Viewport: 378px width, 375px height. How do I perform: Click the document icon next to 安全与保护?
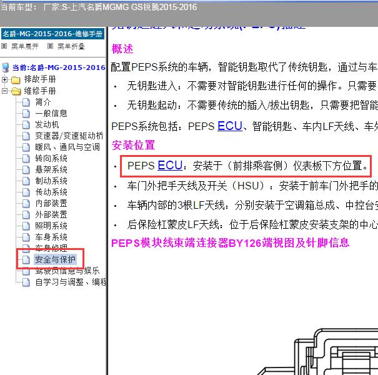click(26, 260)
